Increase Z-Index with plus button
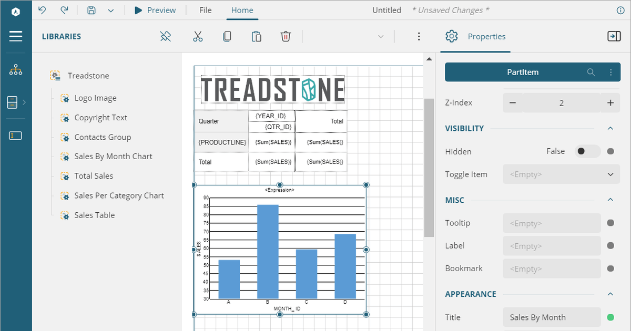The width and height of the screenshot is (631, 331). coord(610,103)
